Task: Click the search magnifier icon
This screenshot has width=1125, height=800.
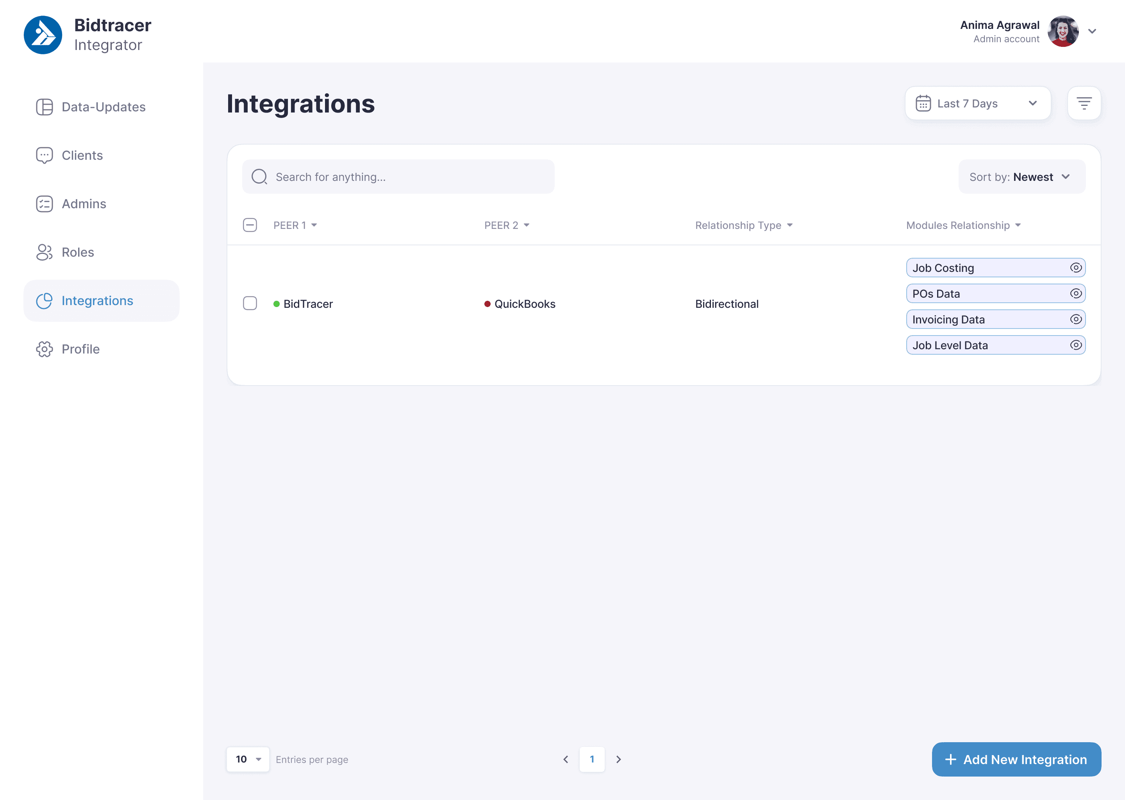Action: pos(259,177)
